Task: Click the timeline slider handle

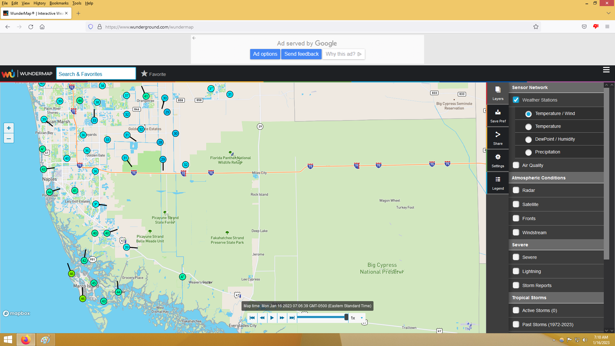Action: click(x=346, y=317)
